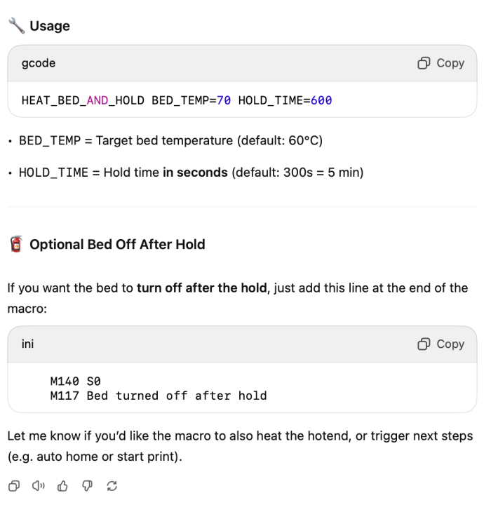491x526 pixels.
Task: Click the ini language label
Action: [x=27, y=344]
